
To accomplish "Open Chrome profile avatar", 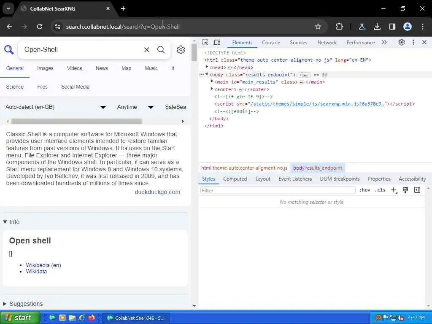I will (408, 27).
